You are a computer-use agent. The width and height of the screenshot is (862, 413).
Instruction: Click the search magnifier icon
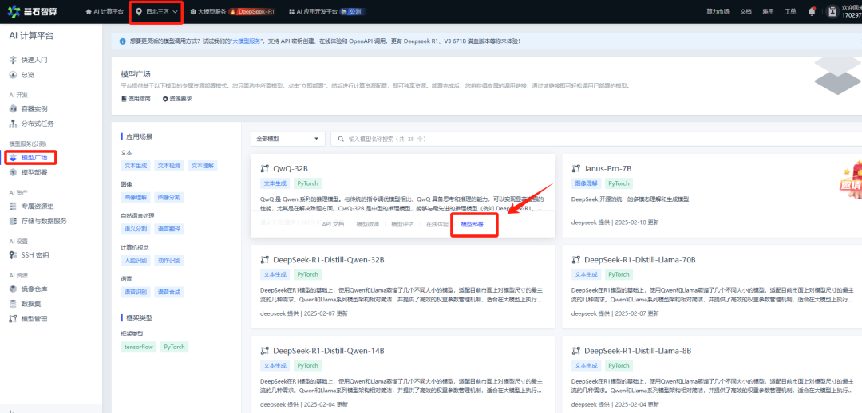(342, 139)
